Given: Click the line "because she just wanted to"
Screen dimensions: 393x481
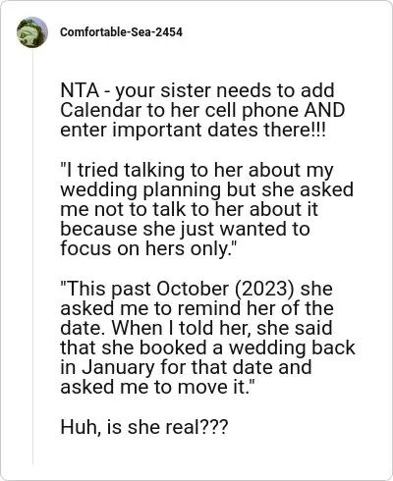Looking at the screenshot, I should tap(185, 229).
